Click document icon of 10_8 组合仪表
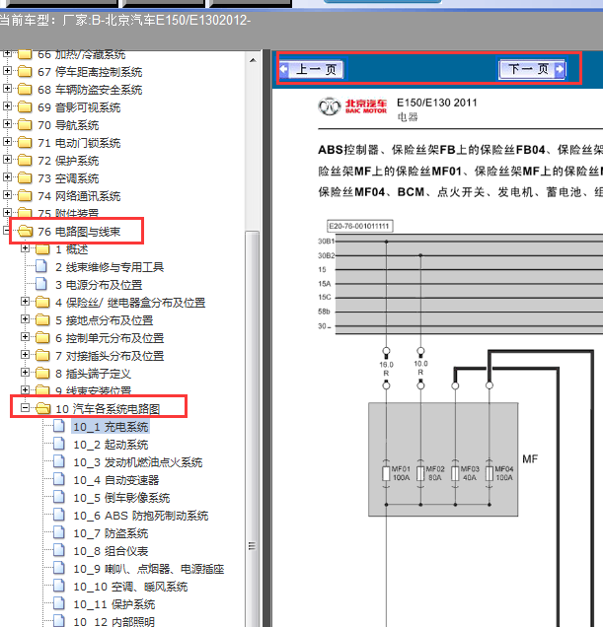603x627 pixels. 59,550
